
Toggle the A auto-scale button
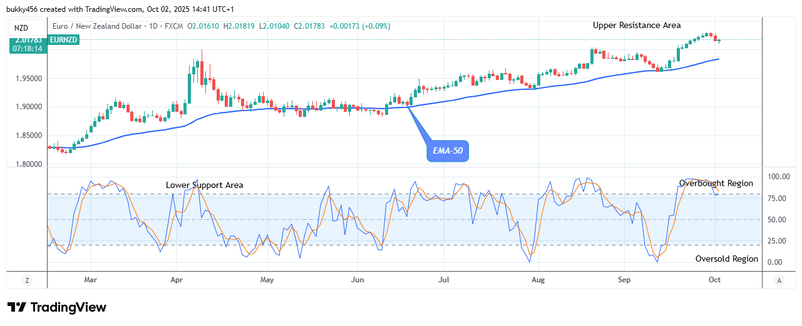point(778,281)
